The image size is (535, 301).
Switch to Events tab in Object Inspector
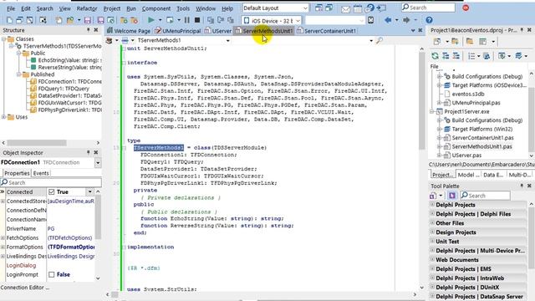(x=41, y=173)
